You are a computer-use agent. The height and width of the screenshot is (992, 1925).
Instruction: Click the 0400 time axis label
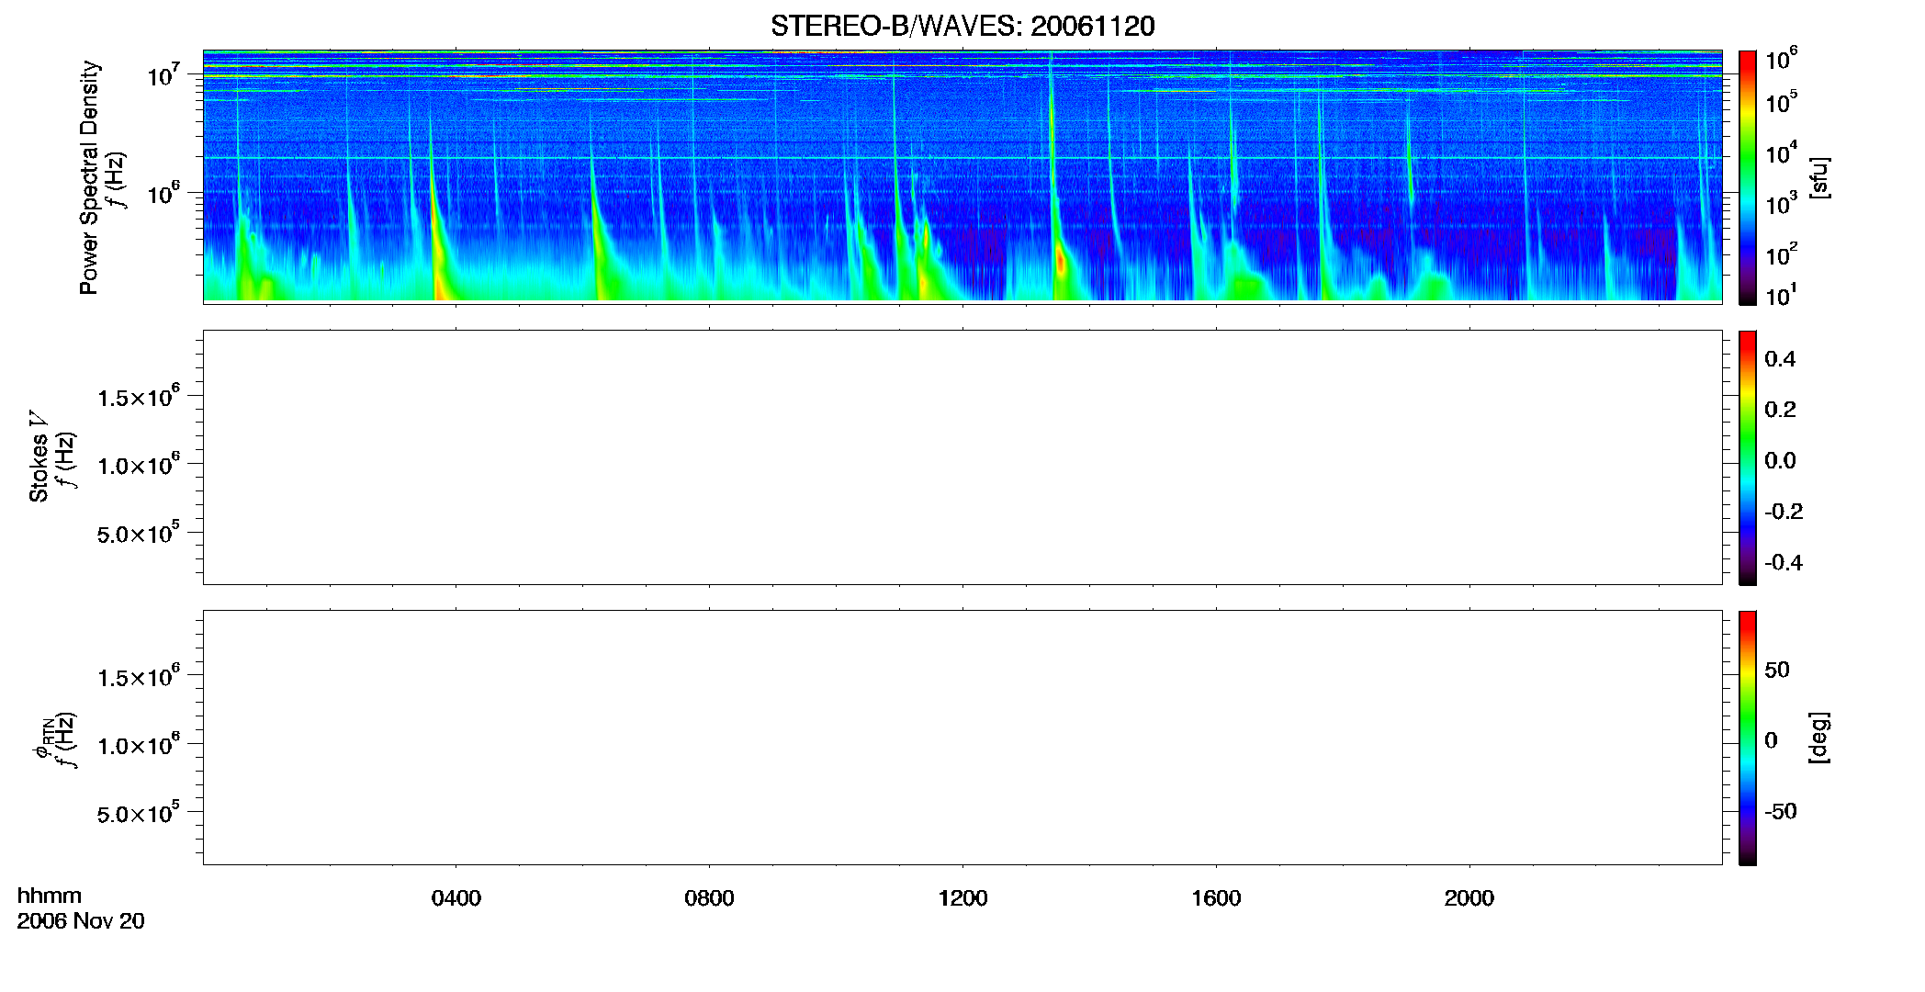[456, 898]
